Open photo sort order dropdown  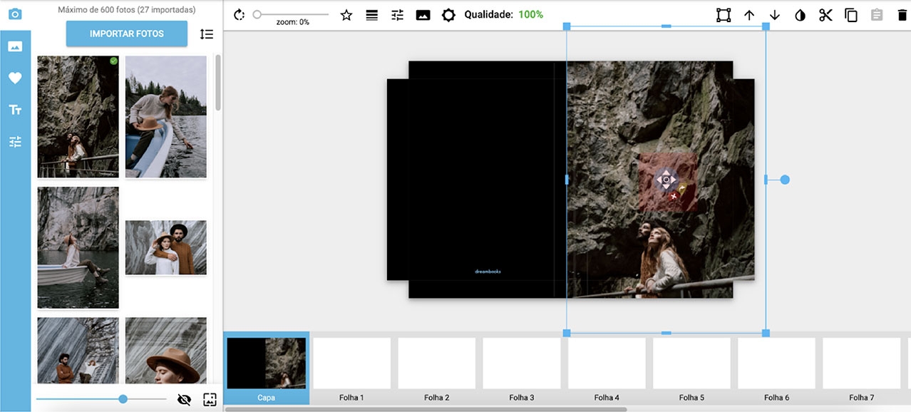[207, 34]
